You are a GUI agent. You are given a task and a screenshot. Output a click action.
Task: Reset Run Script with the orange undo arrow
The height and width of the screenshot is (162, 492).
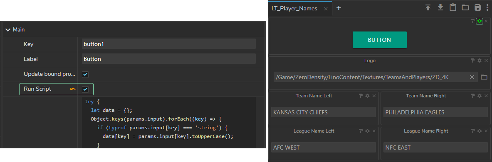[73, 89]
